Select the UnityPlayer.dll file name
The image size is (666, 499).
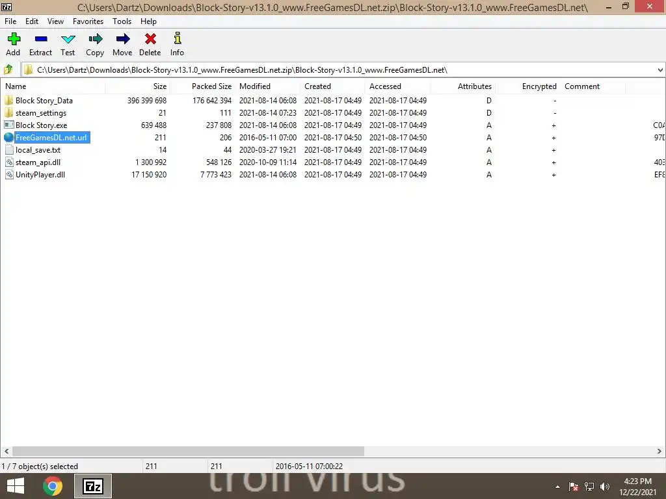click(x=40, y=174)
